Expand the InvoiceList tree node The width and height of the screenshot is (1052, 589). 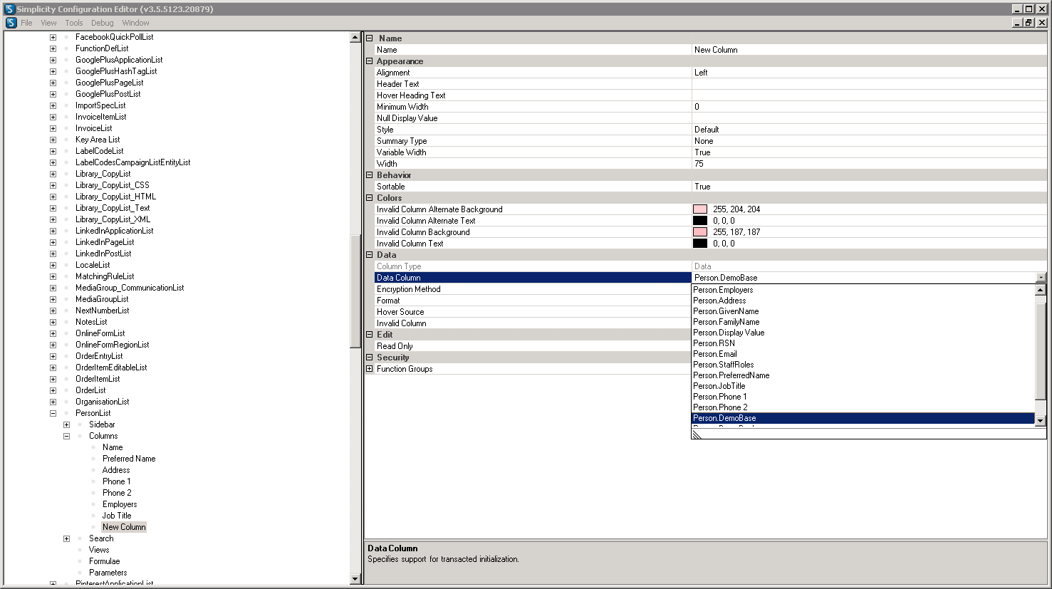pyautogui.click(x=53, y=128)
